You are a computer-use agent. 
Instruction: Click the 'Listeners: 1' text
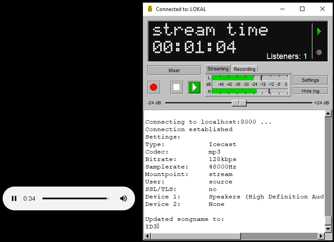click(286, 56)
